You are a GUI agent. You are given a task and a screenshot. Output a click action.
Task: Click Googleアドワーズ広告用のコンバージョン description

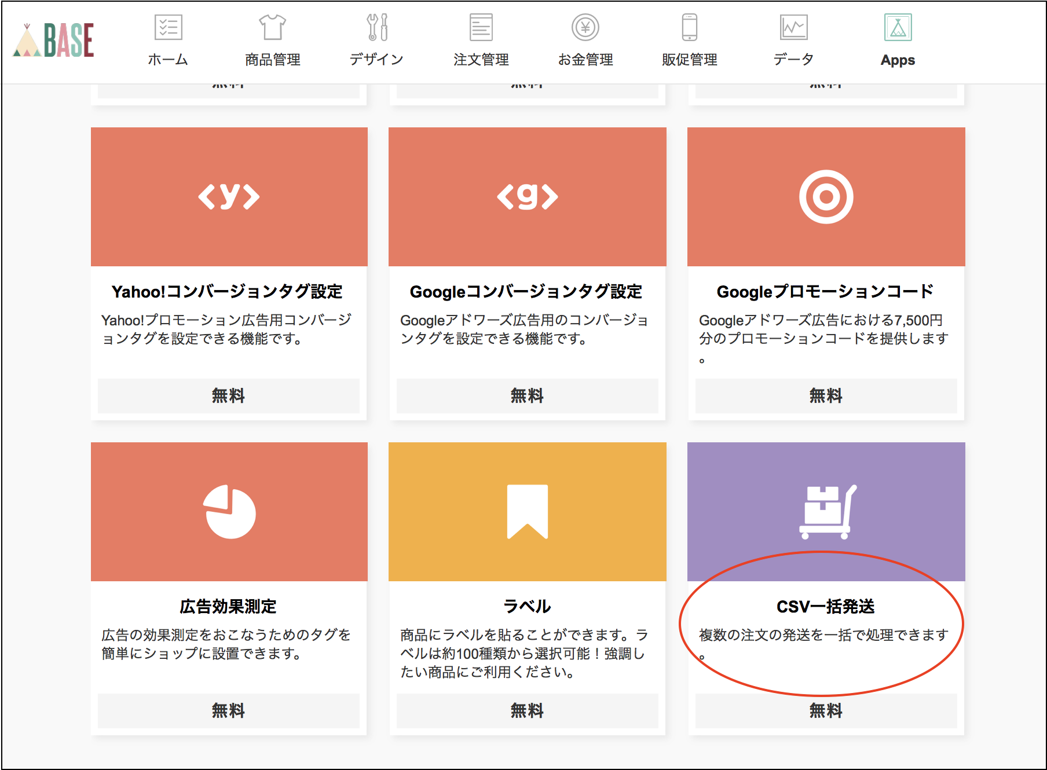pos(525,329)
